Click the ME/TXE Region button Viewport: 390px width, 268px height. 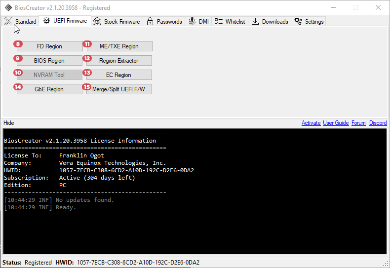119,46
